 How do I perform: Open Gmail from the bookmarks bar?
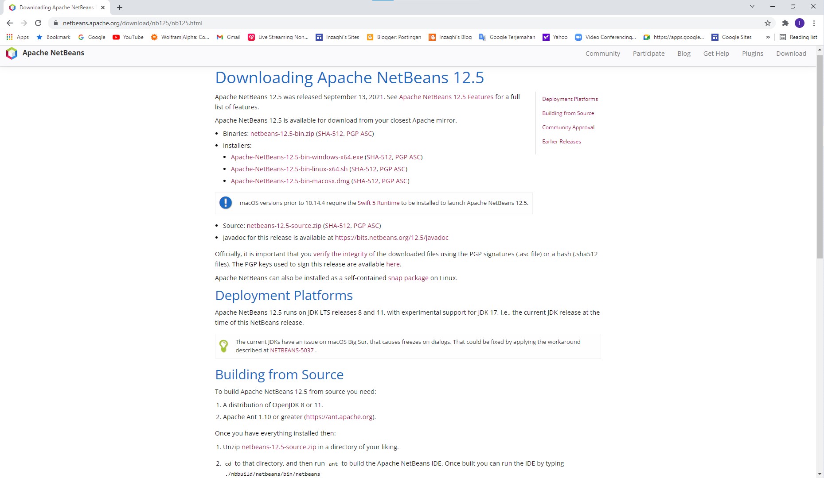click(228, 37)
